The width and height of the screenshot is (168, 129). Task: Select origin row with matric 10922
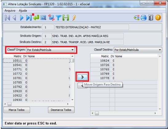[37, 96]
